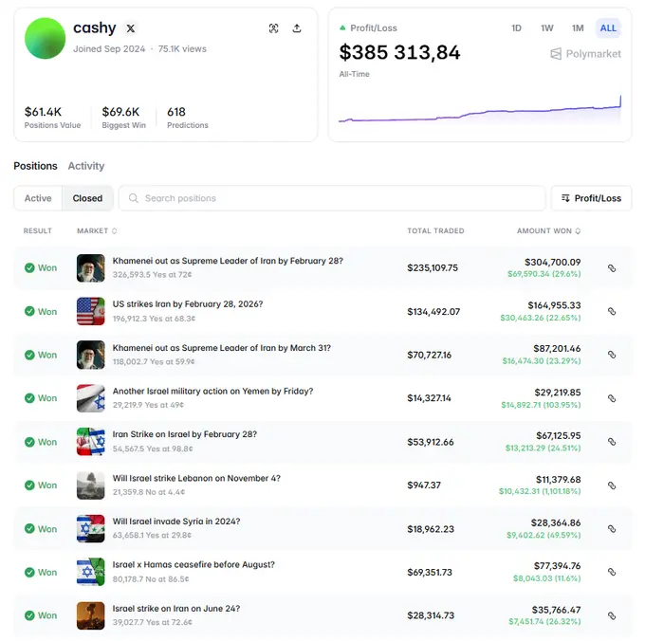
Task: Copy link for Israel x Hamas ceasefire row
Action: pyautogui.click(x=612, y=572)
